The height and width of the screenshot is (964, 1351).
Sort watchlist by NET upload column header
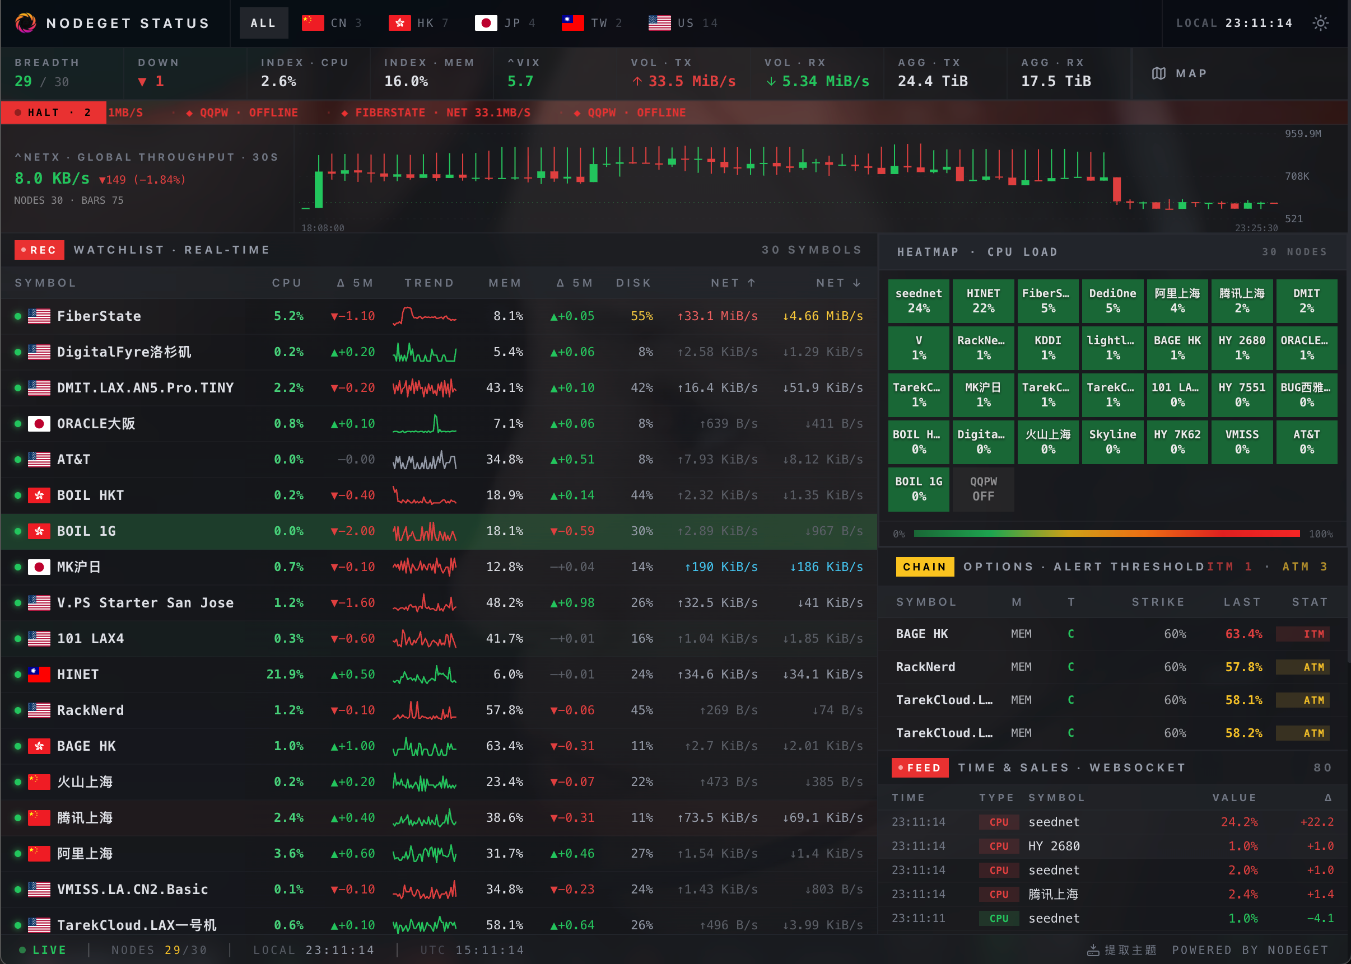(733, 283)
